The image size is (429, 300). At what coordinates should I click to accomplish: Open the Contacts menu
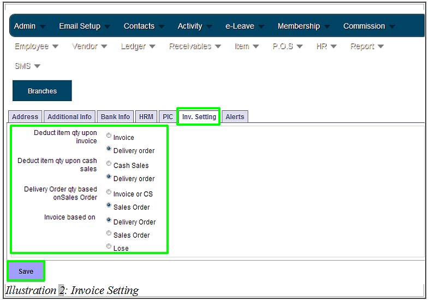(x=144, y=26)
